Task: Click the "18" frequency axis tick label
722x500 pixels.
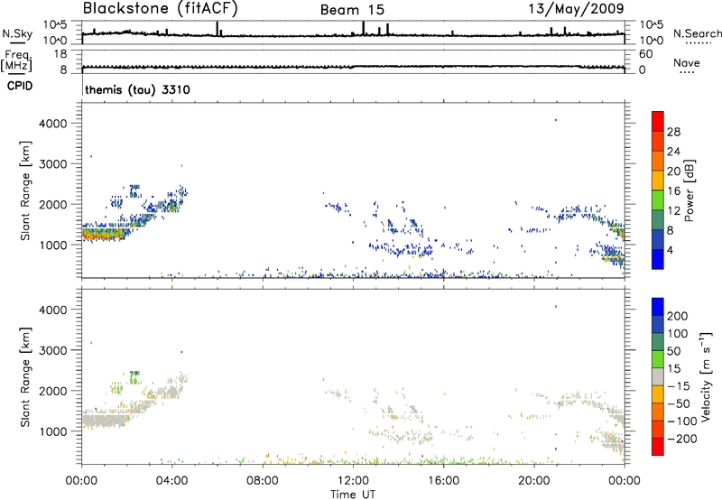Action: pyautogui.click(x=60, y=54)
